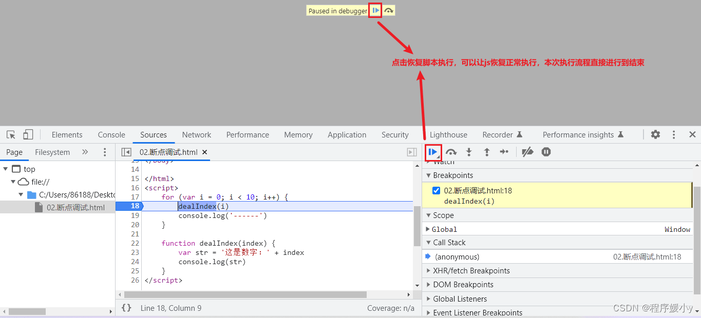Deactivate all breakpoints
The image size is (701, 318).
pyautogui.click(x=527, y=152)
